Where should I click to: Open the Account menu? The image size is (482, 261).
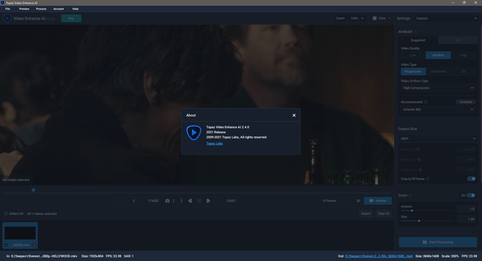(x=58, y=9)
